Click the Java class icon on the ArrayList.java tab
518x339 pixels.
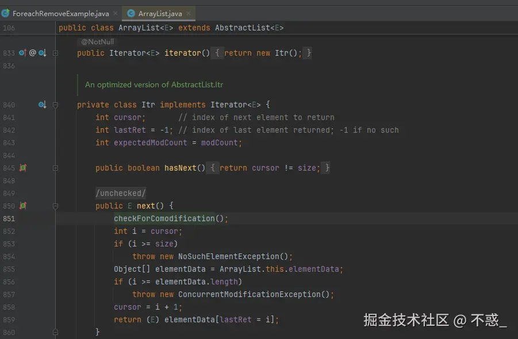pyautogui.click(x=130, y=13)
